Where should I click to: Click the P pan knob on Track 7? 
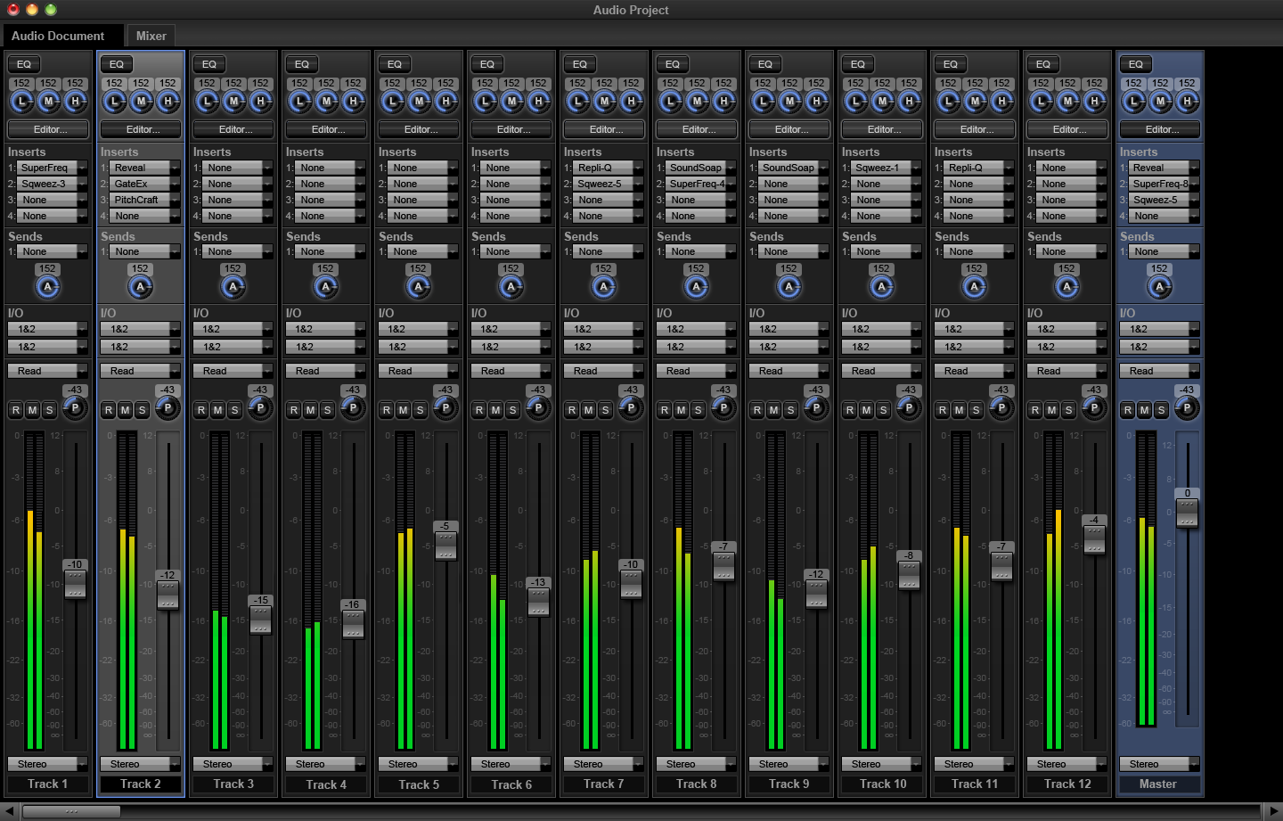[x=630, y=408]
